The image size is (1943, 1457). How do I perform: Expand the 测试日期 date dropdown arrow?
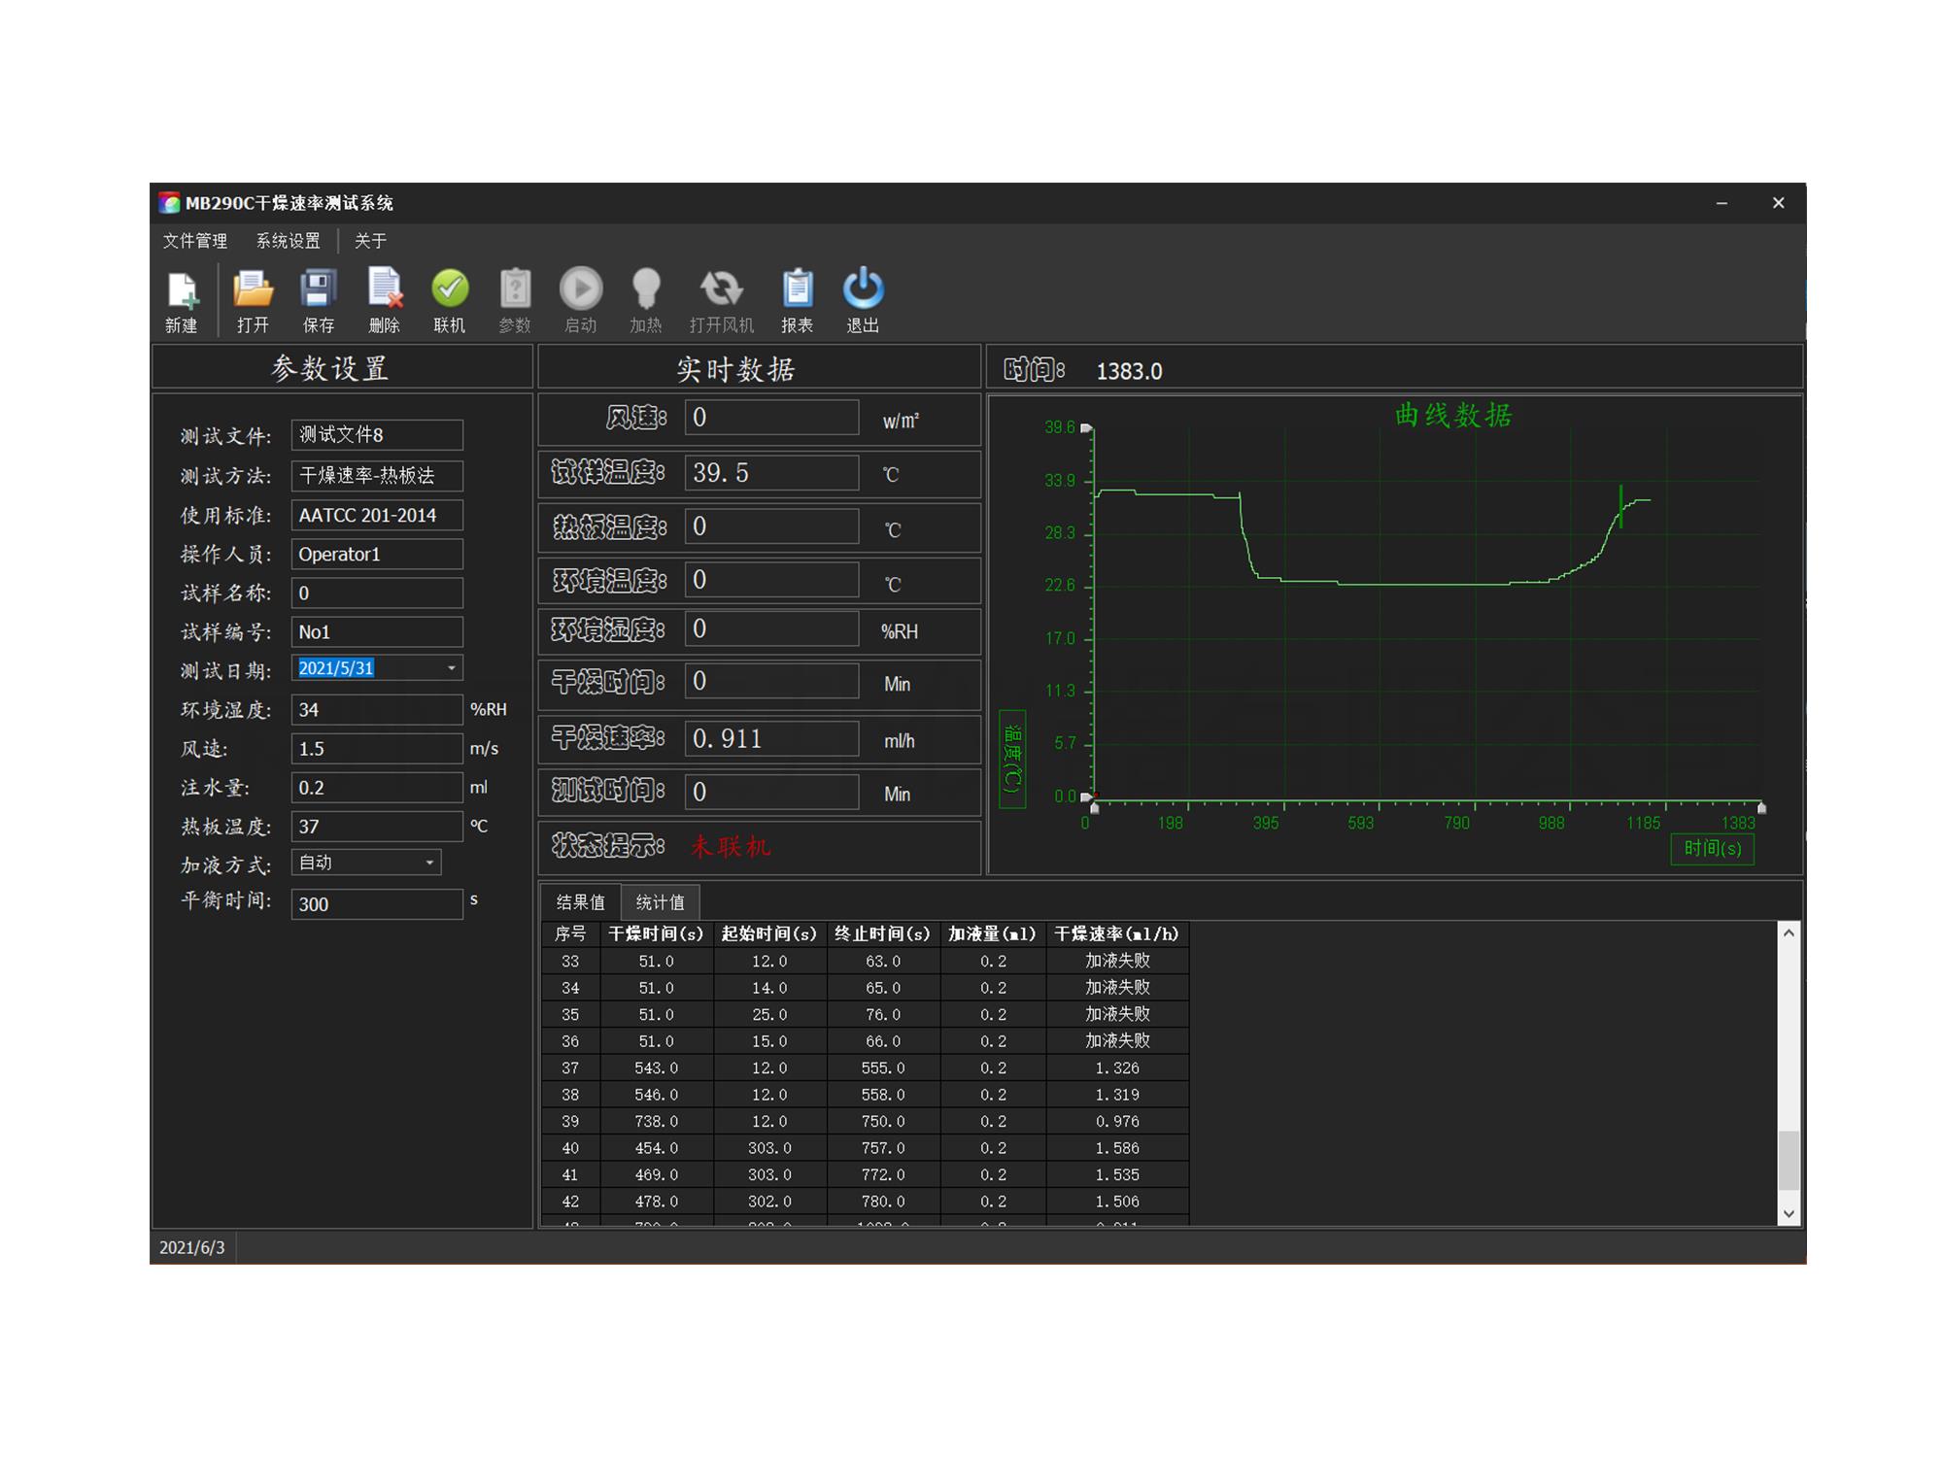click(x=451, y=668)
